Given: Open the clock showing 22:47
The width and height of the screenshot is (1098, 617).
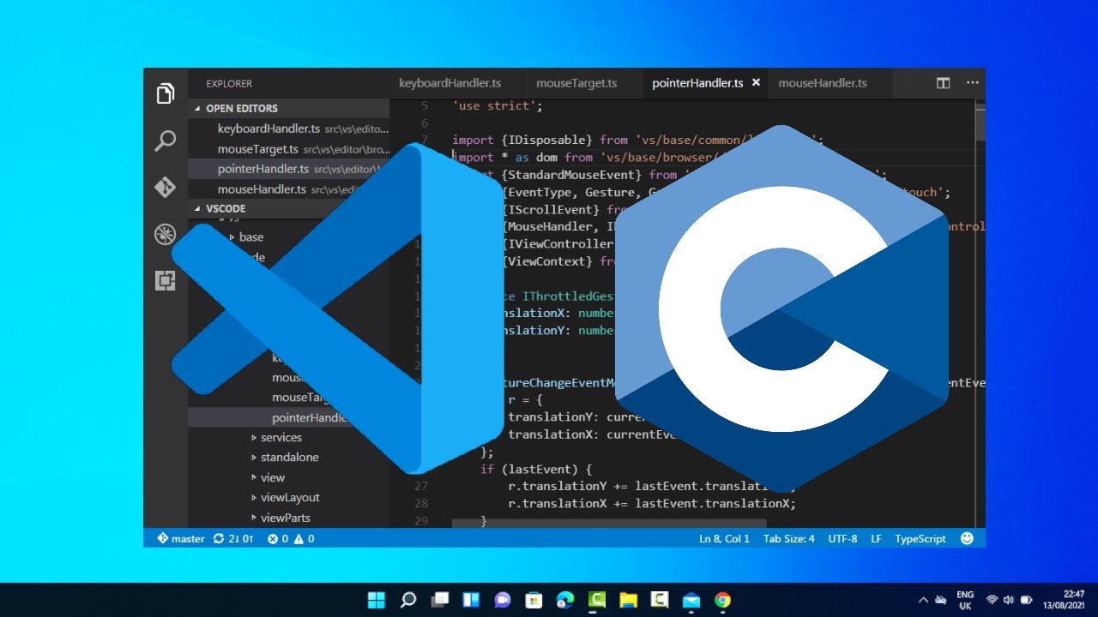Looking at the screenshot, I should pos(1062,600).
